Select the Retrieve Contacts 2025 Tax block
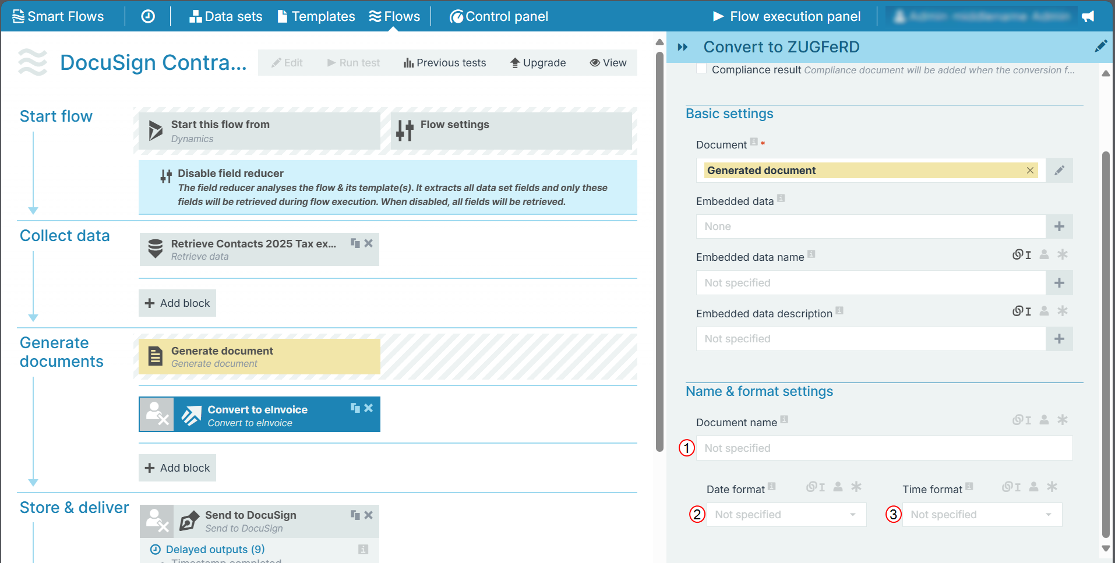The width and height of the screenshot is (1115, 563). pos(259,249)
